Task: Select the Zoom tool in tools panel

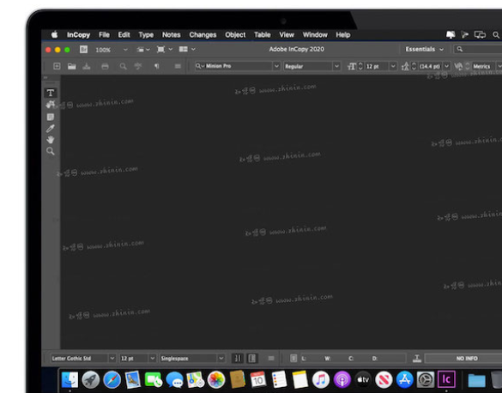Action: coord(51,151)
